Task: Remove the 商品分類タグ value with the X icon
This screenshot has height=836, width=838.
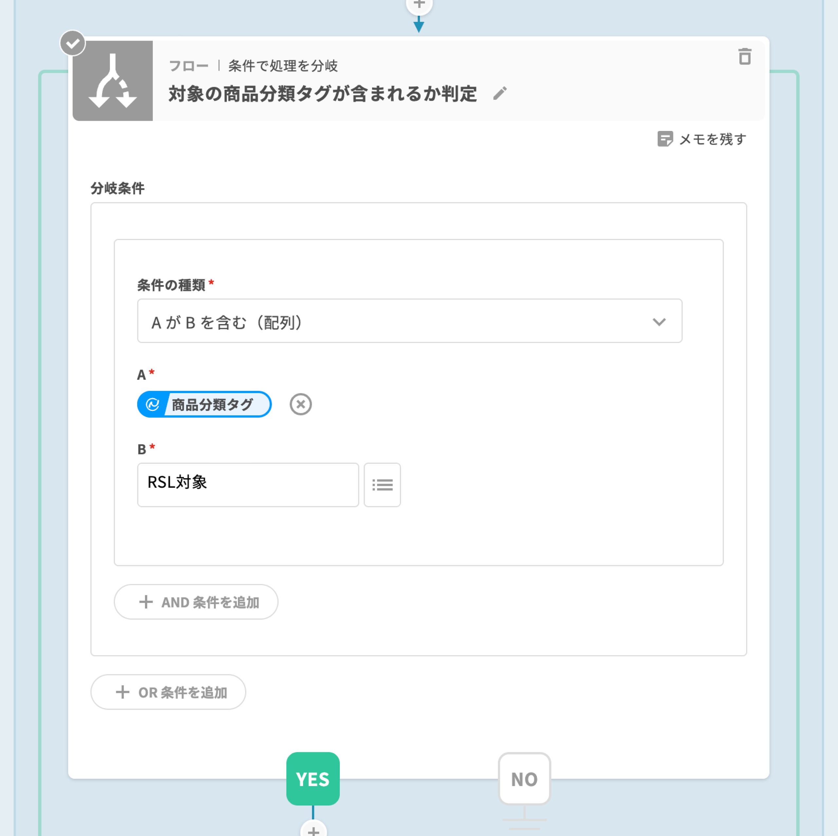Action: pos(301,404)
